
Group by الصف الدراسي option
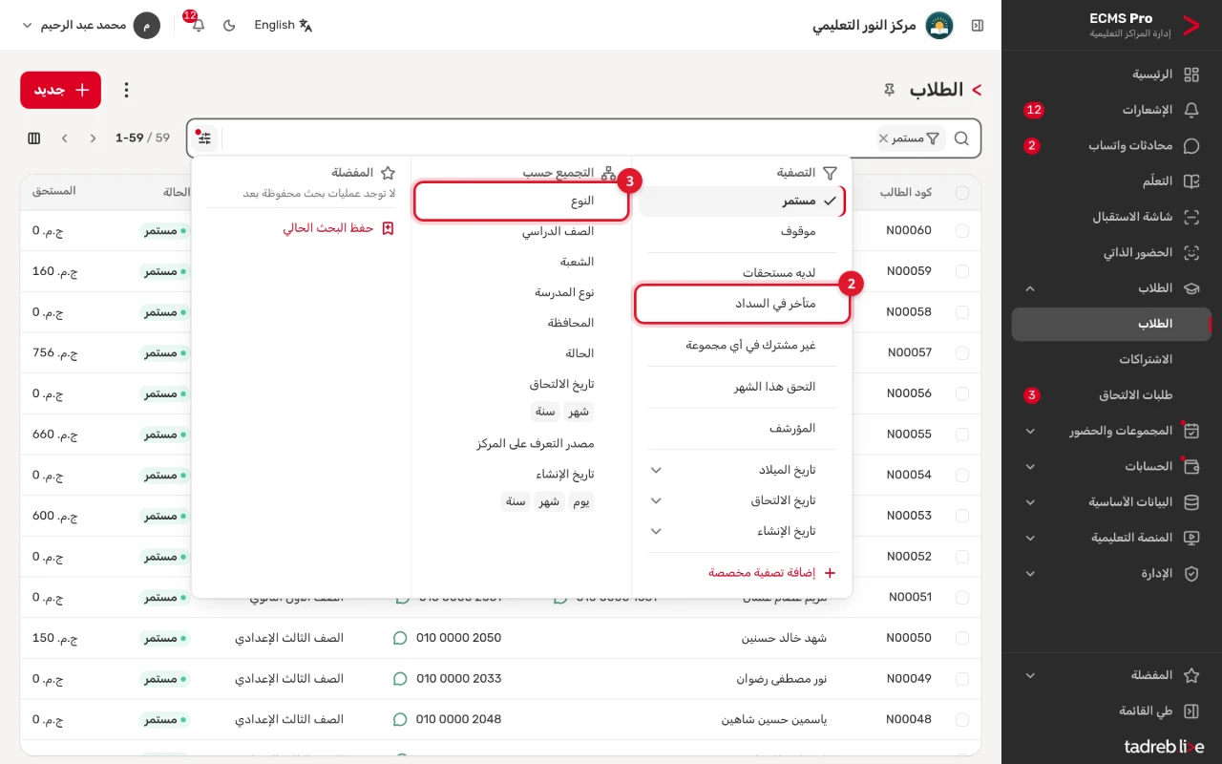(521, 231)
